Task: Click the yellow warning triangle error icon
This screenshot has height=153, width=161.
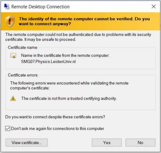Action: (13, 98)
